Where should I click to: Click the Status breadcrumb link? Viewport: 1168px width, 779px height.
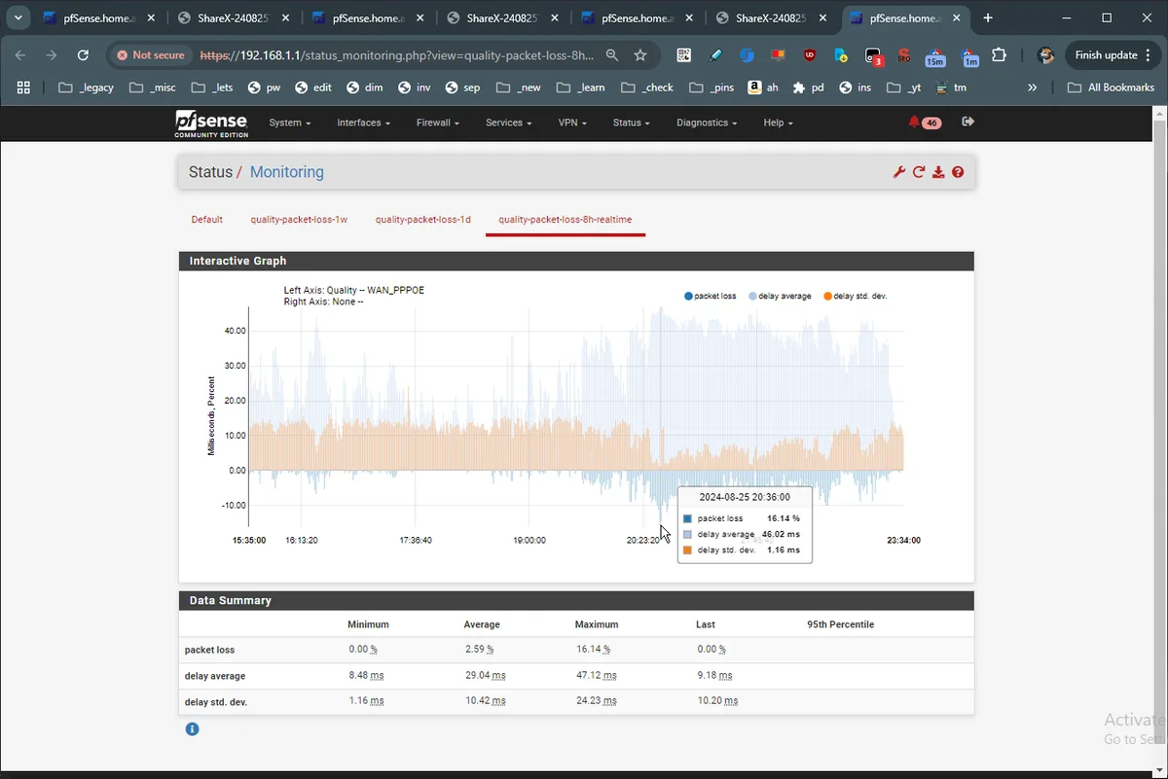pyautogui.click(x=210, y=172)
